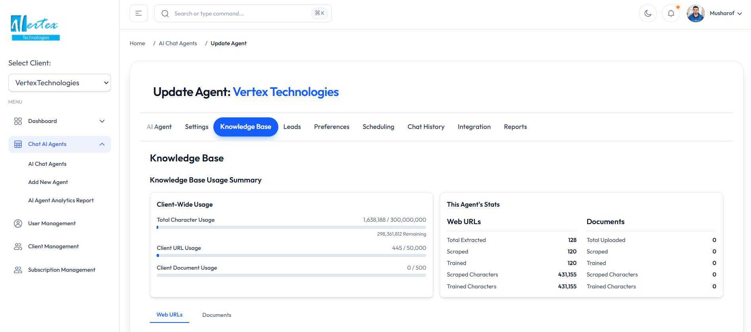
Task: Open the Chat History tab
Action: pyautogui.click(x=426, y=127)
